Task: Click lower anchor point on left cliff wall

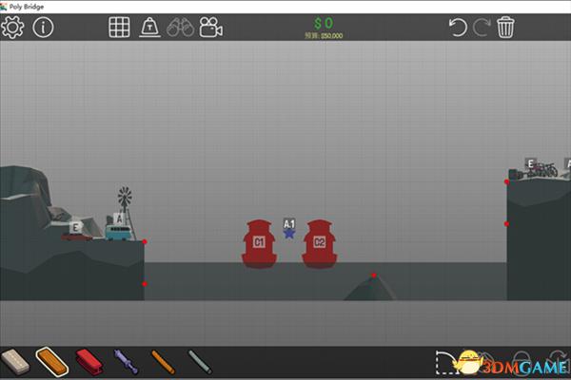Action: [145, 284]
